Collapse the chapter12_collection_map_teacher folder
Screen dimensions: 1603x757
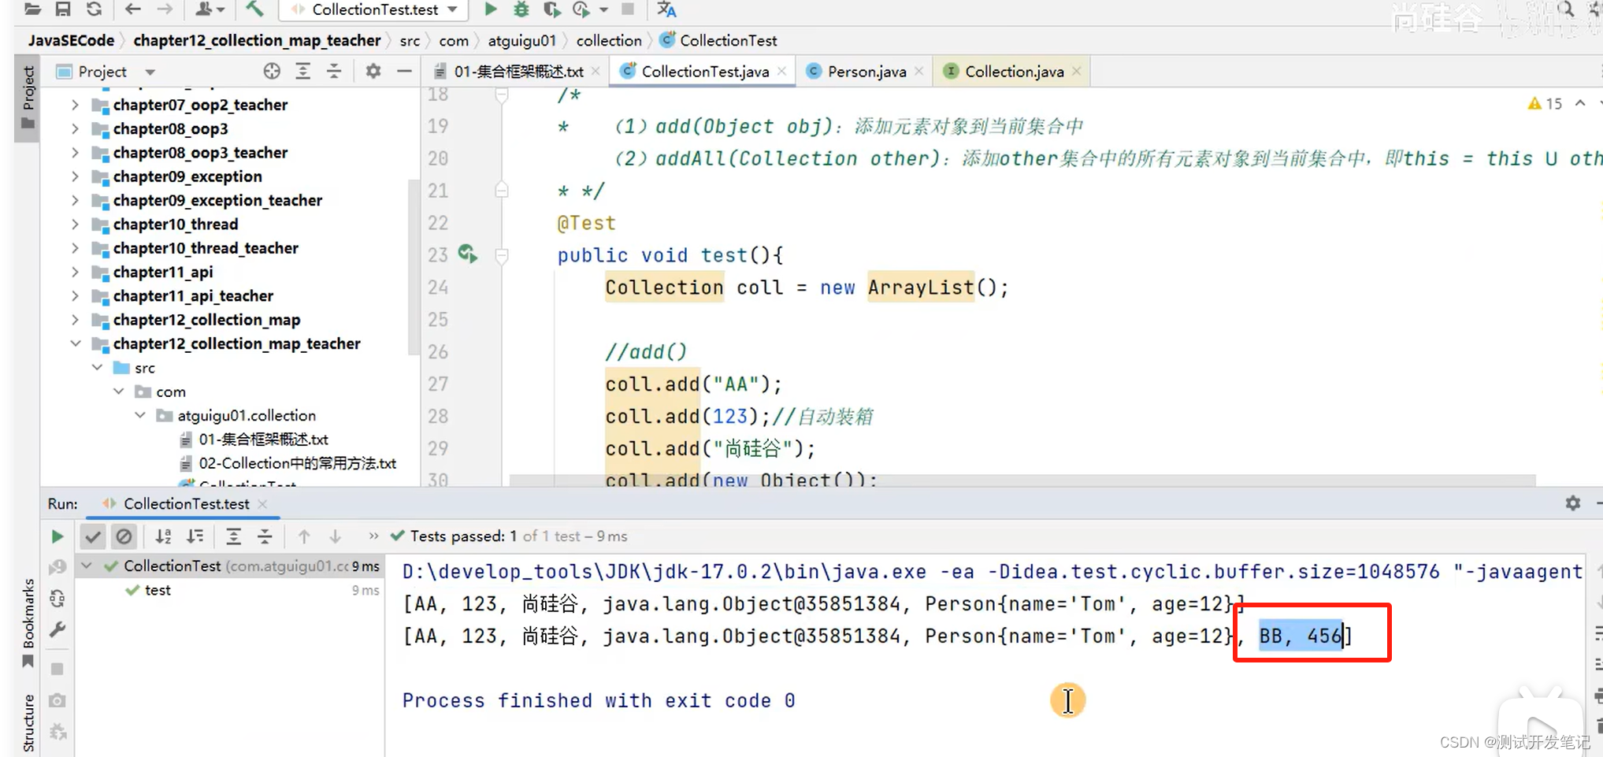(x=75, y=343)
